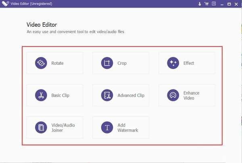242x163 pixels.
Task: Click the Enhance Video palette icon
Action: click(173, 95)
